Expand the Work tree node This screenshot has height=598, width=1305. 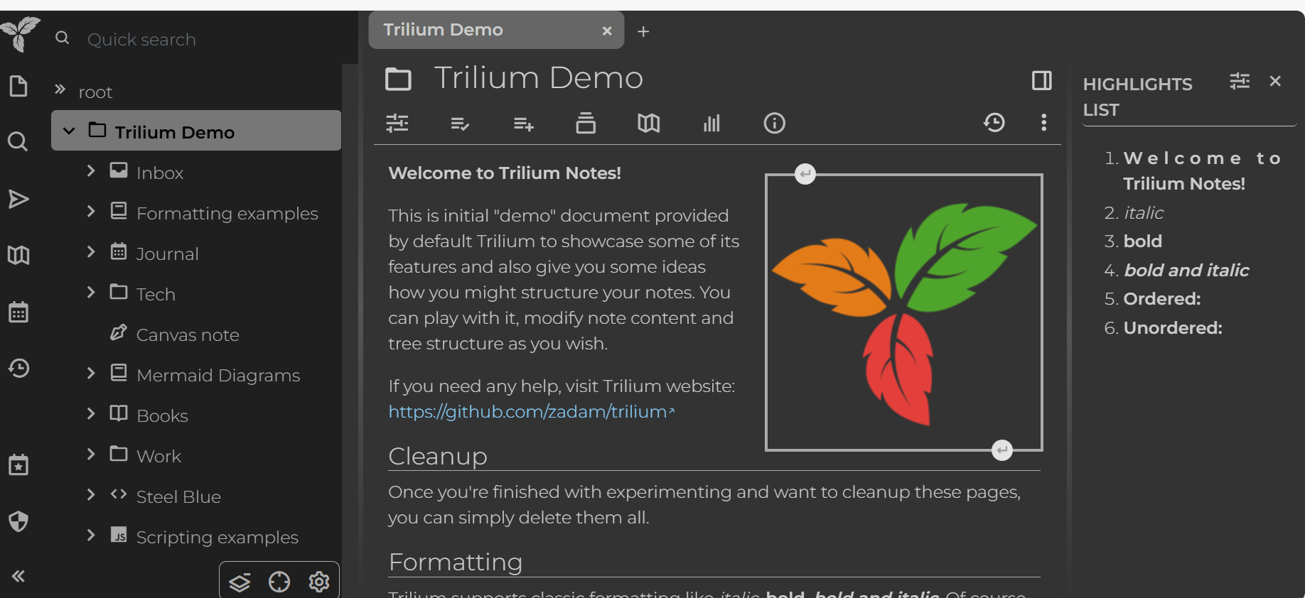tap(90, 454)
